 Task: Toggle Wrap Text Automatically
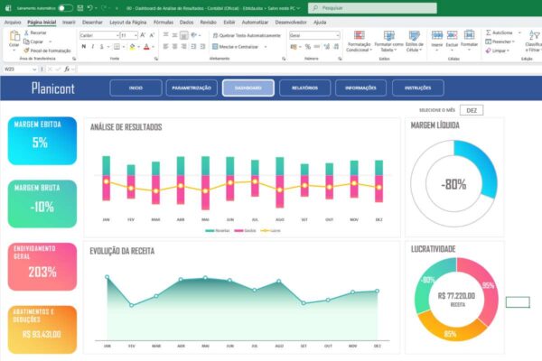coord(247,35)
